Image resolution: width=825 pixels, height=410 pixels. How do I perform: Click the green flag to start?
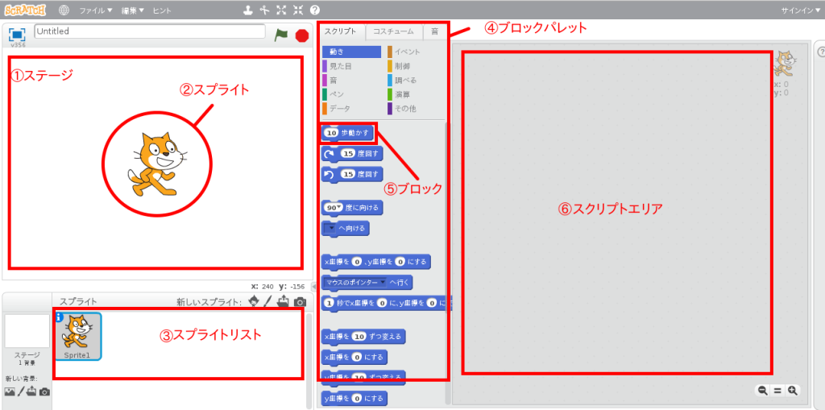[281, 35]
